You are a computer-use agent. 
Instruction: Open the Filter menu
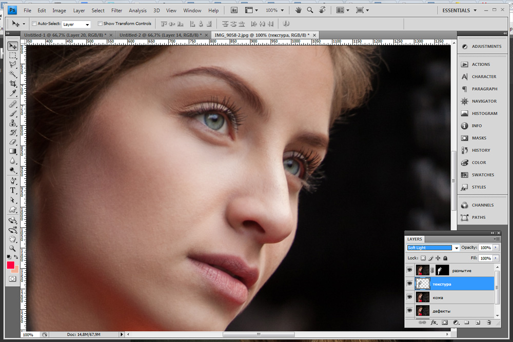click(116, 10)
